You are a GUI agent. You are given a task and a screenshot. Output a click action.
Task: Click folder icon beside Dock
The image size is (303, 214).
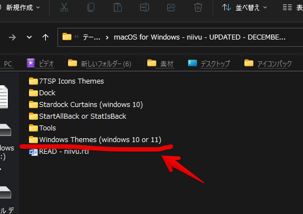pos(33,93)
